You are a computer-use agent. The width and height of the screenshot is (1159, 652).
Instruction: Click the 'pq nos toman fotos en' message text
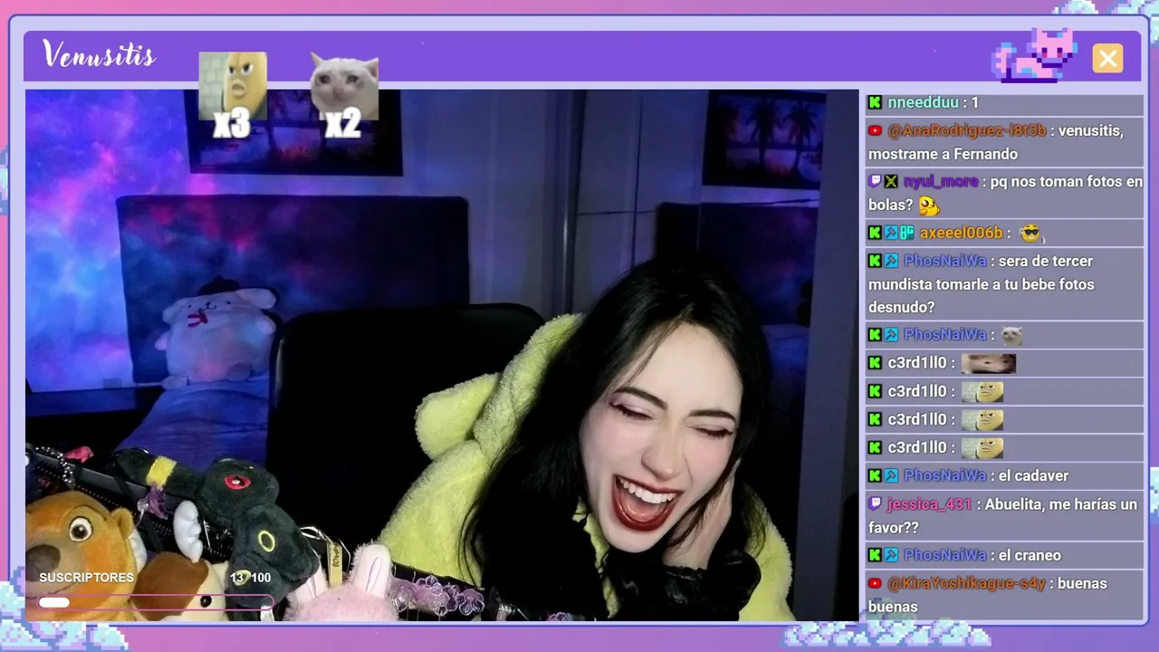point(1067,181)
